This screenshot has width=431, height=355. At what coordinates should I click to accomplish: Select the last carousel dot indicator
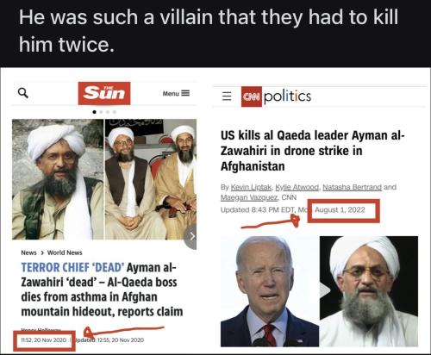pos(115,112)
